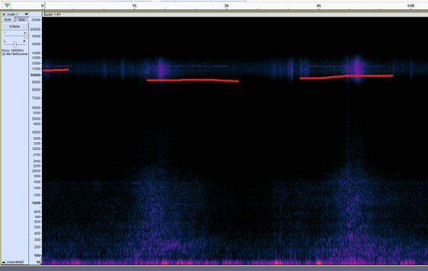
Task: Click the 1000 label on the frequency scale
Action: point(36,203)
